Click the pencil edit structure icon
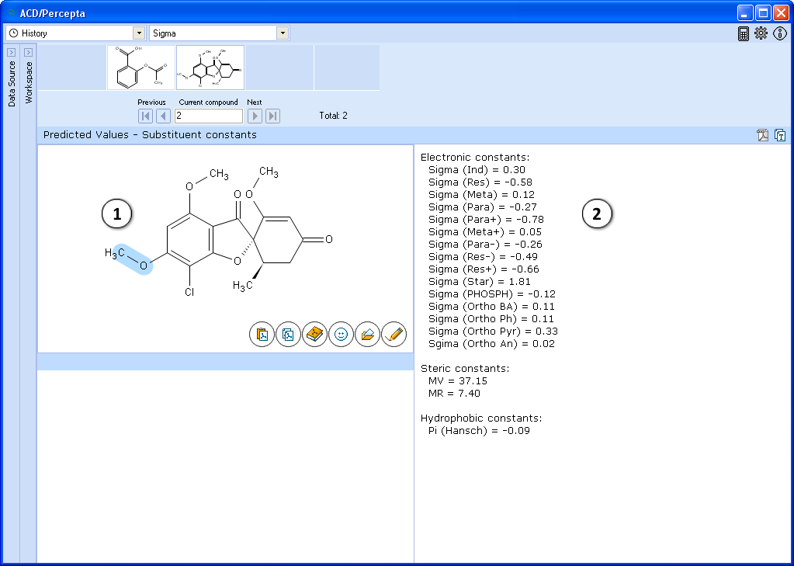 coord(394,334)
